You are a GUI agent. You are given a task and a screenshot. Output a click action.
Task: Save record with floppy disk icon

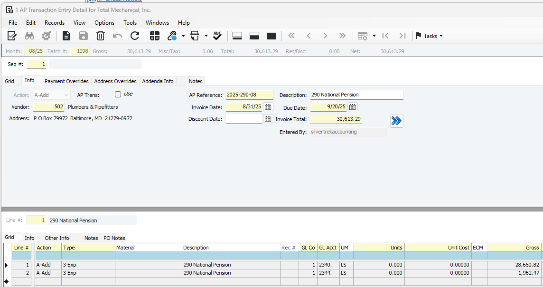point(84,36)
